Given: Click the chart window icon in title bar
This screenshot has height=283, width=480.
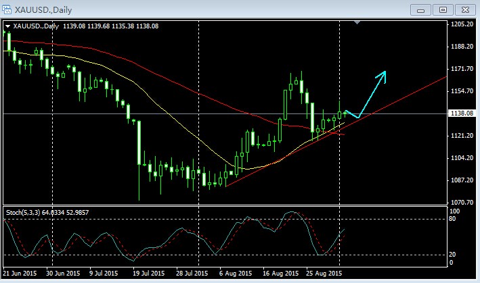Looking at the screenshot, I should [6, 9].
